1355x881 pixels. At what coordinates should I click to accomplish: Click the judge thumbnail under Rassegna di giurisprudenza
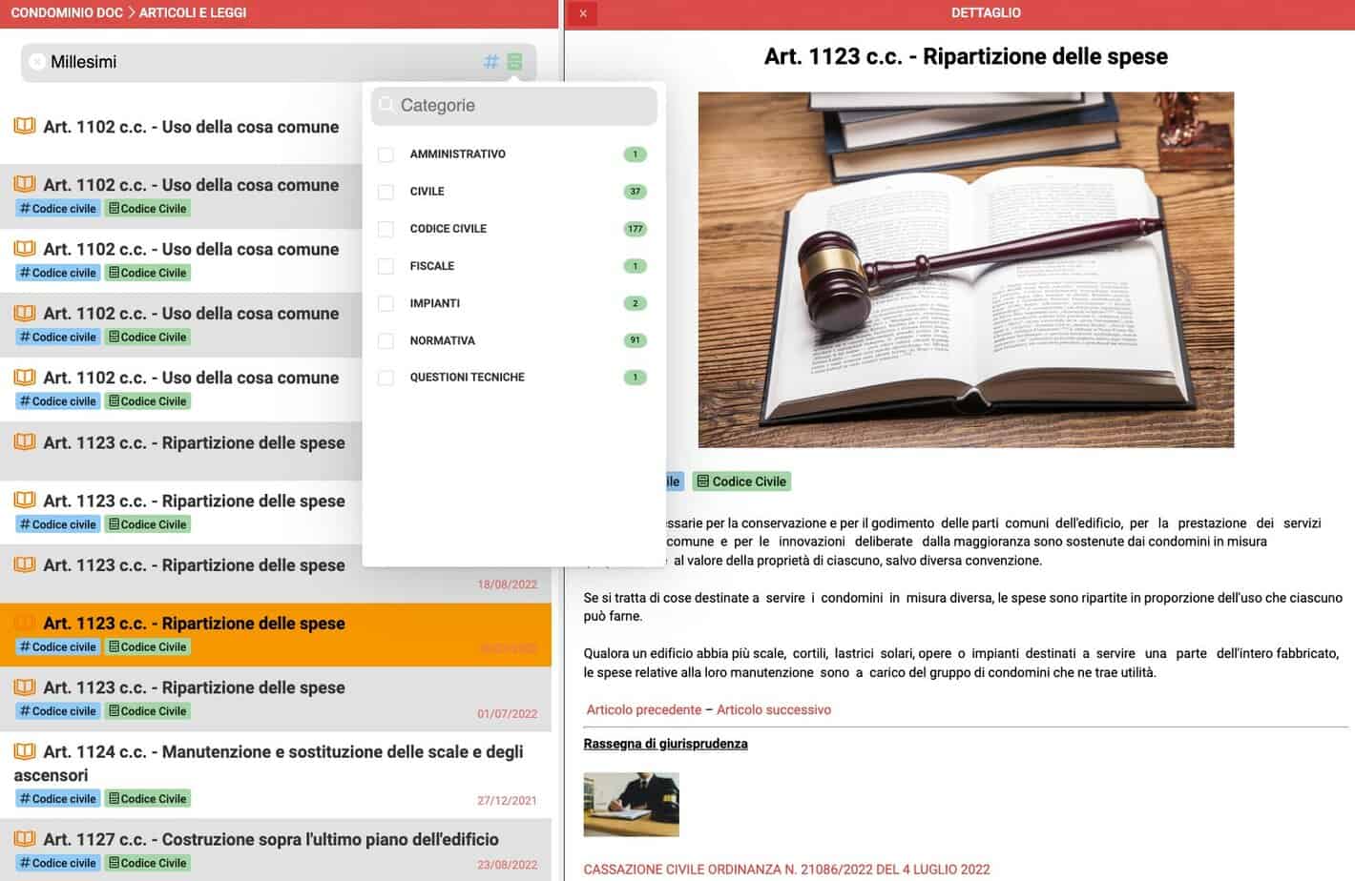click(x=631, y=805)
